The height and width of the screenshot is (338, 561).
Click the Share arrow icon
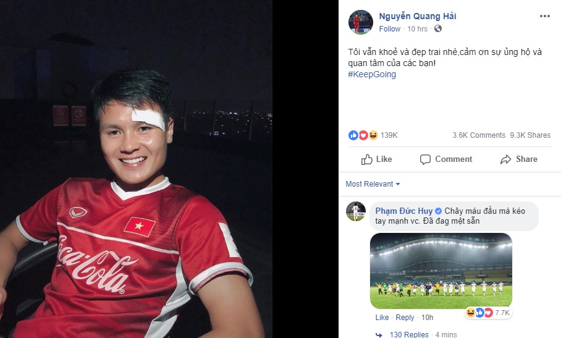click(505, 159)
